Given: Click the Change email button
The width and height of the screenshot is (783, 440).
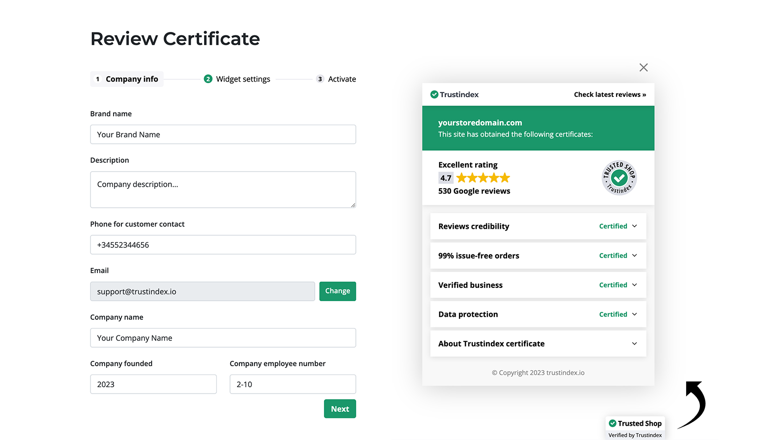Looking at the screenshot, I should [338, 291].
